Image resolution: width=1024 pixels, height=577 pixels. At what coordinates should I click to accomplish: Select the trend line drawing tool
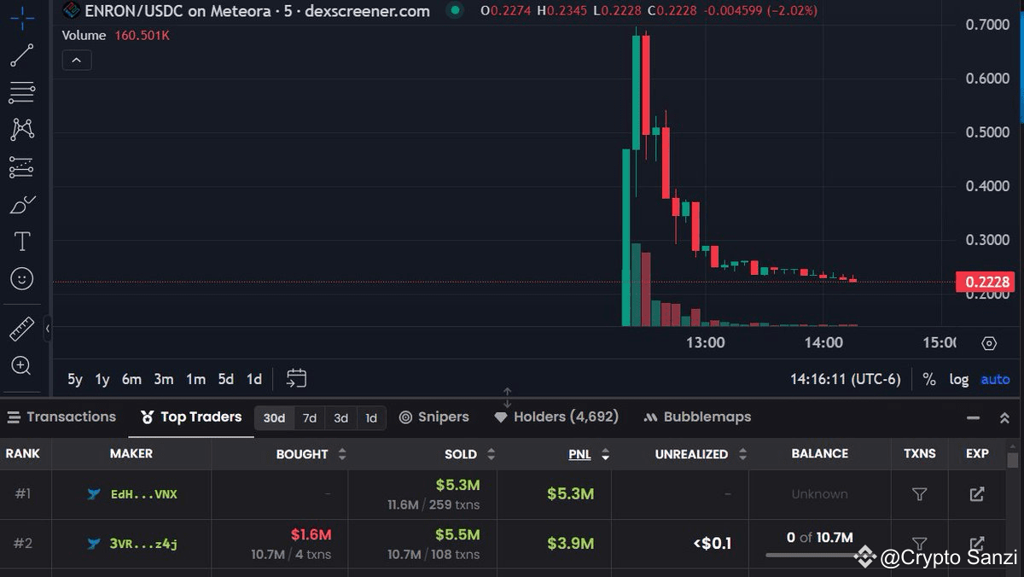click(21, 55)
